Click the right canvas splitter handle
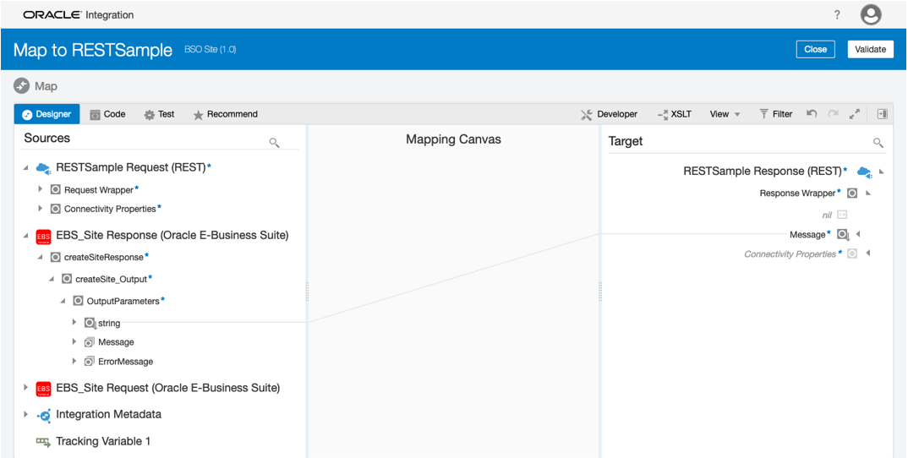908x458 pixels. click(600, 292)
